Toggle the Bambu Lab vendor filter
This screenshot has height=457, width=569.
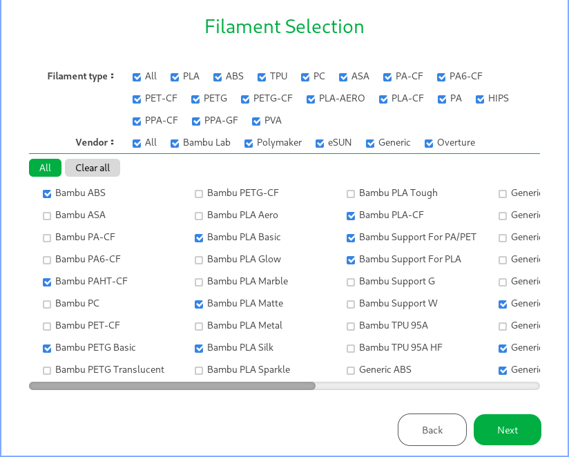(175, 144)
